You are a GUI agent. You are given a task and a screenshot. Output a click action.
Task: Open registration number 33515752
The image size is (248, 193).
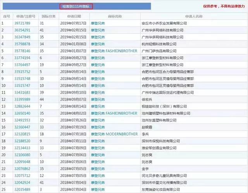click(22, 72)
